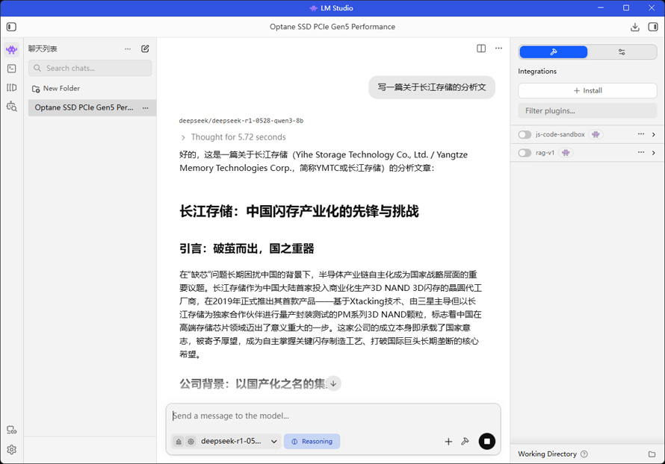Create a new chat with compose icon
The width and height of the screenshot is (665, 464).
point(145,48)
